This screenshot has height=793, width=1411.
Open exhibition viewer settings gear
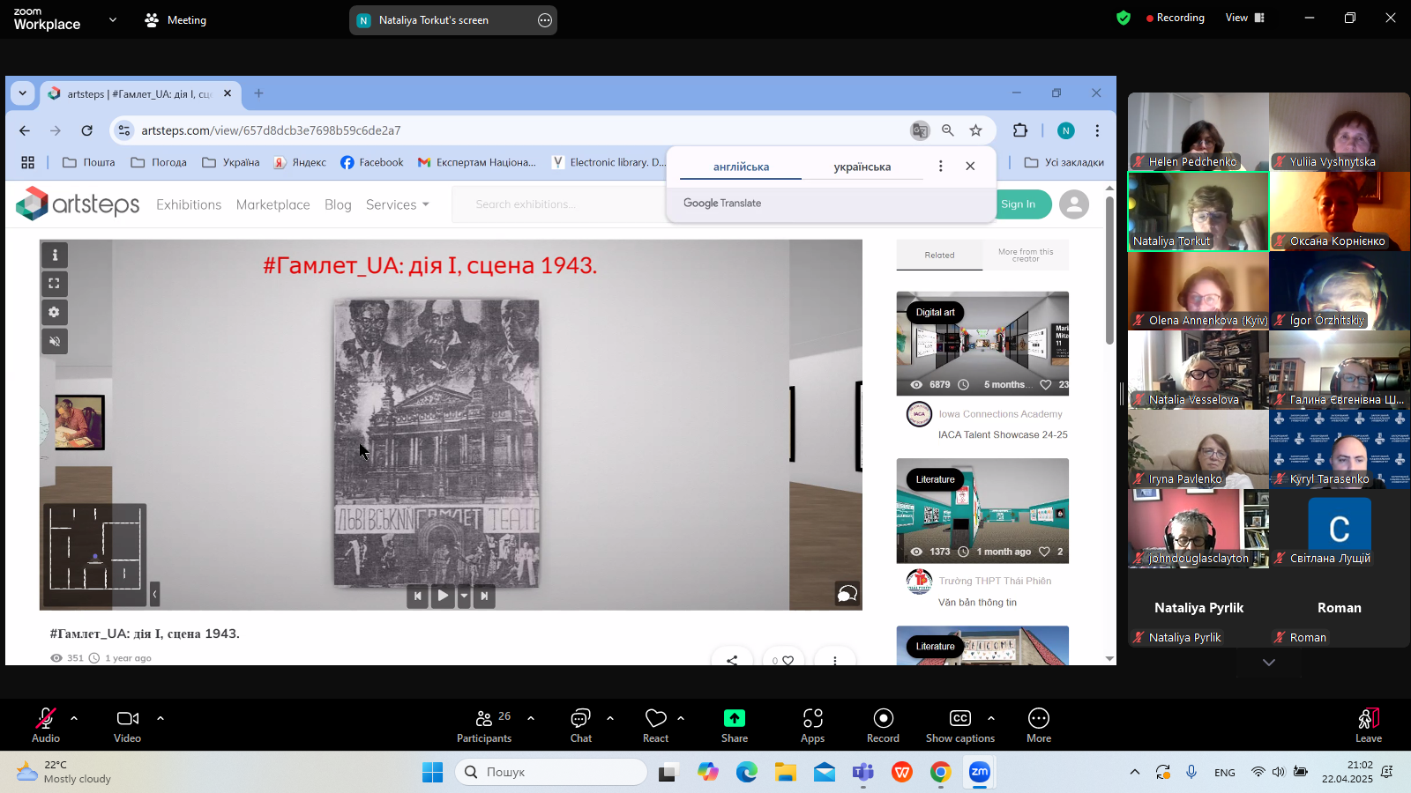[x=55, y=312]
